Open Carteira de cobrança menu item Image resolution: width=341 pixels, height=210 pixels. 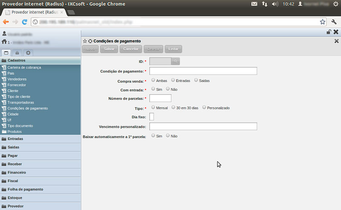pos(24,68)
